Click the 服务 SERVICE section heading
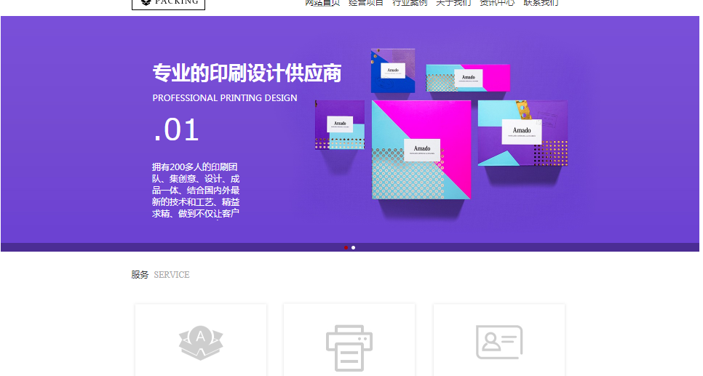 click(x=160, y=275)
